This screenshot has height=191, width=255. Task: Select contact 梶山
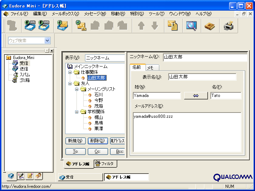pos(98,117)
